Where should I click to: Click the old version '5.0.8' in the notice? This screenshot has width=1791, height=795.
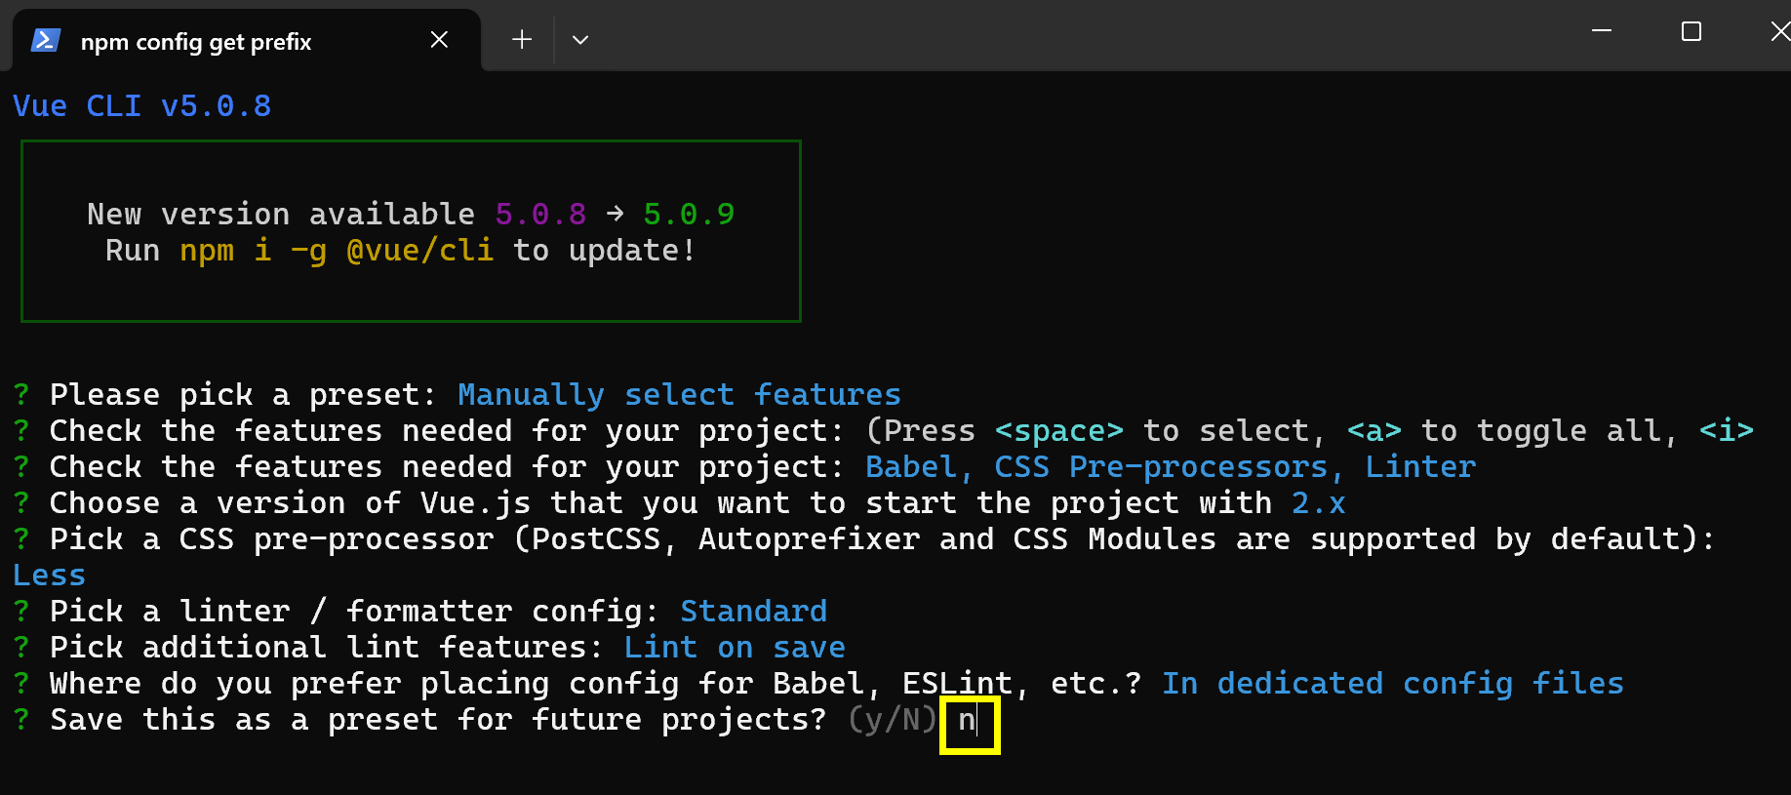(540, 214)
